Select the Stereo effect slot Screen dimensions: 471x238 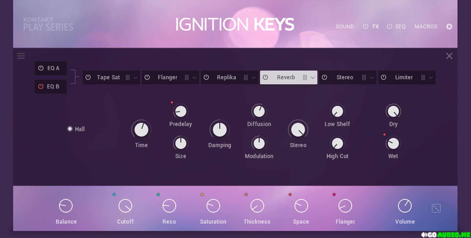click(348, 77)
